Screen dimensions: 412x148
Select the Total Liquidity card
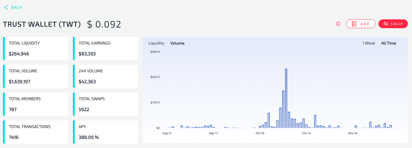tap(36, 48)
